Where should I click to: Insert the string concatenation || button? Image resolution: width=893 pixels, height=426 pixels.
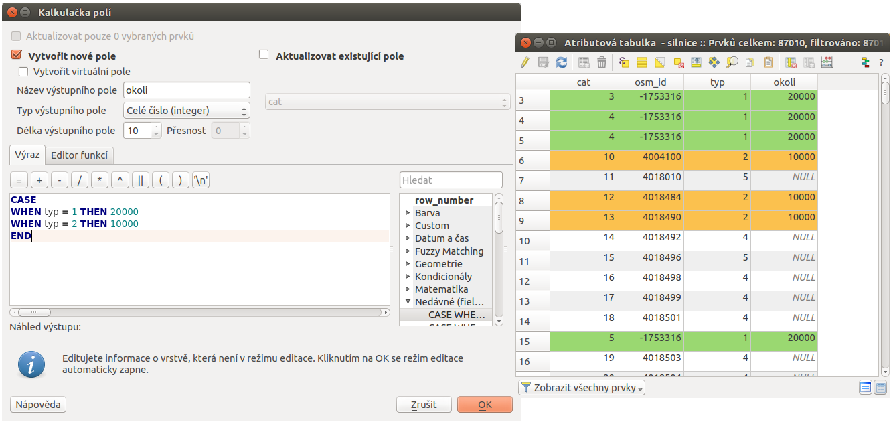tap(141, 180)
